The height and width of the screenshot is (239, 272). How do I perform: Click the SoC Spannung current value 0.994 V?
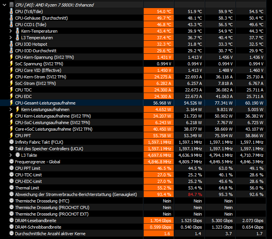[x=164, y=64]
